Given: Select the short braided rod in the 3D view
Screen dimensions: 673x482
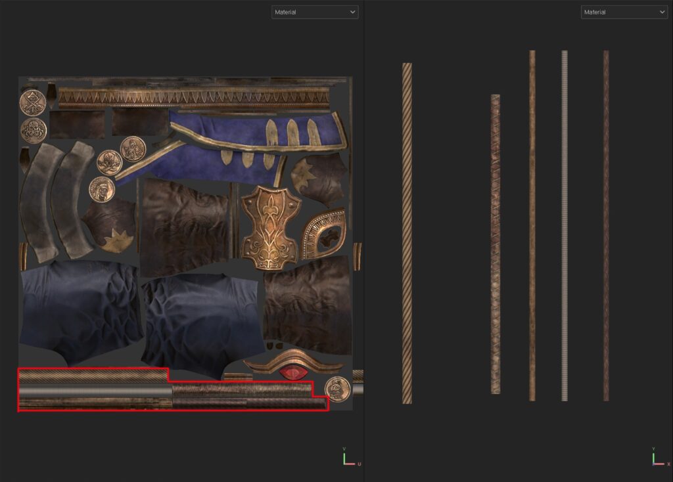Looking at the screenshot, I should (496, 244).
